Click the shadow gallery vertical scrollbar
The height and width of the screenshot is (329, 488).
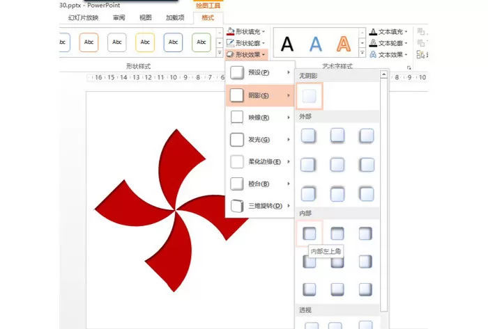tap(383, 194)
